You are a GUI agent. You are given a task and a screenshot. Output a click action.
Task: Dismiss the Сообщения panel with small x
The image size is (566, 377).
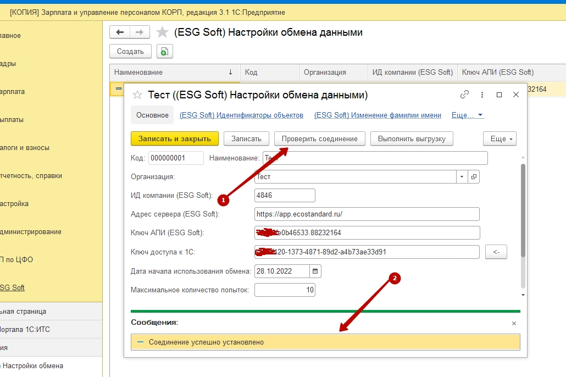pos(514,324)
